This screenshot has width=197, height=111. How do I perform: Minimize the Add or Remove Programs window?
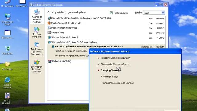[x=156, y=5]
